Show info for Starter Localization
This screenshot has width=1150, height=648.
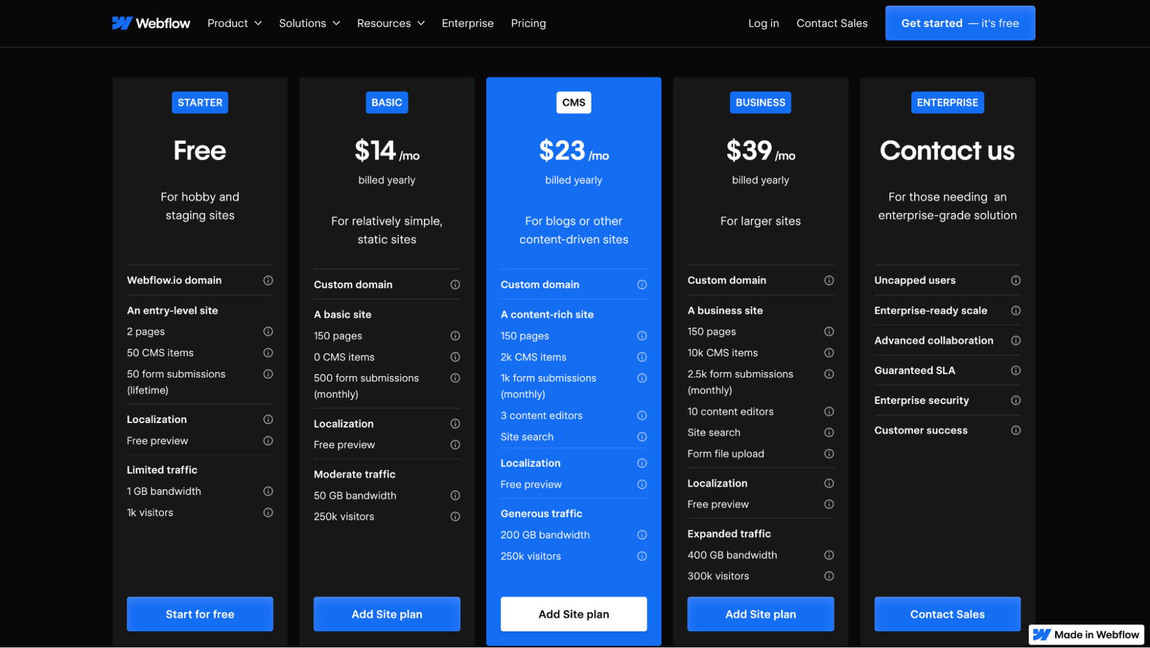[x=268, y=420]
